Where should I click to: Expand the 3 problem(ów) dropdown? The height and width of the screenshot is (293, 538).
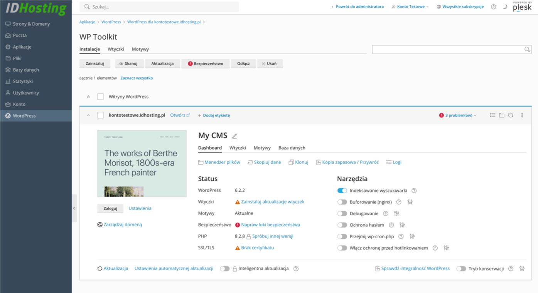tap(458, 116)
